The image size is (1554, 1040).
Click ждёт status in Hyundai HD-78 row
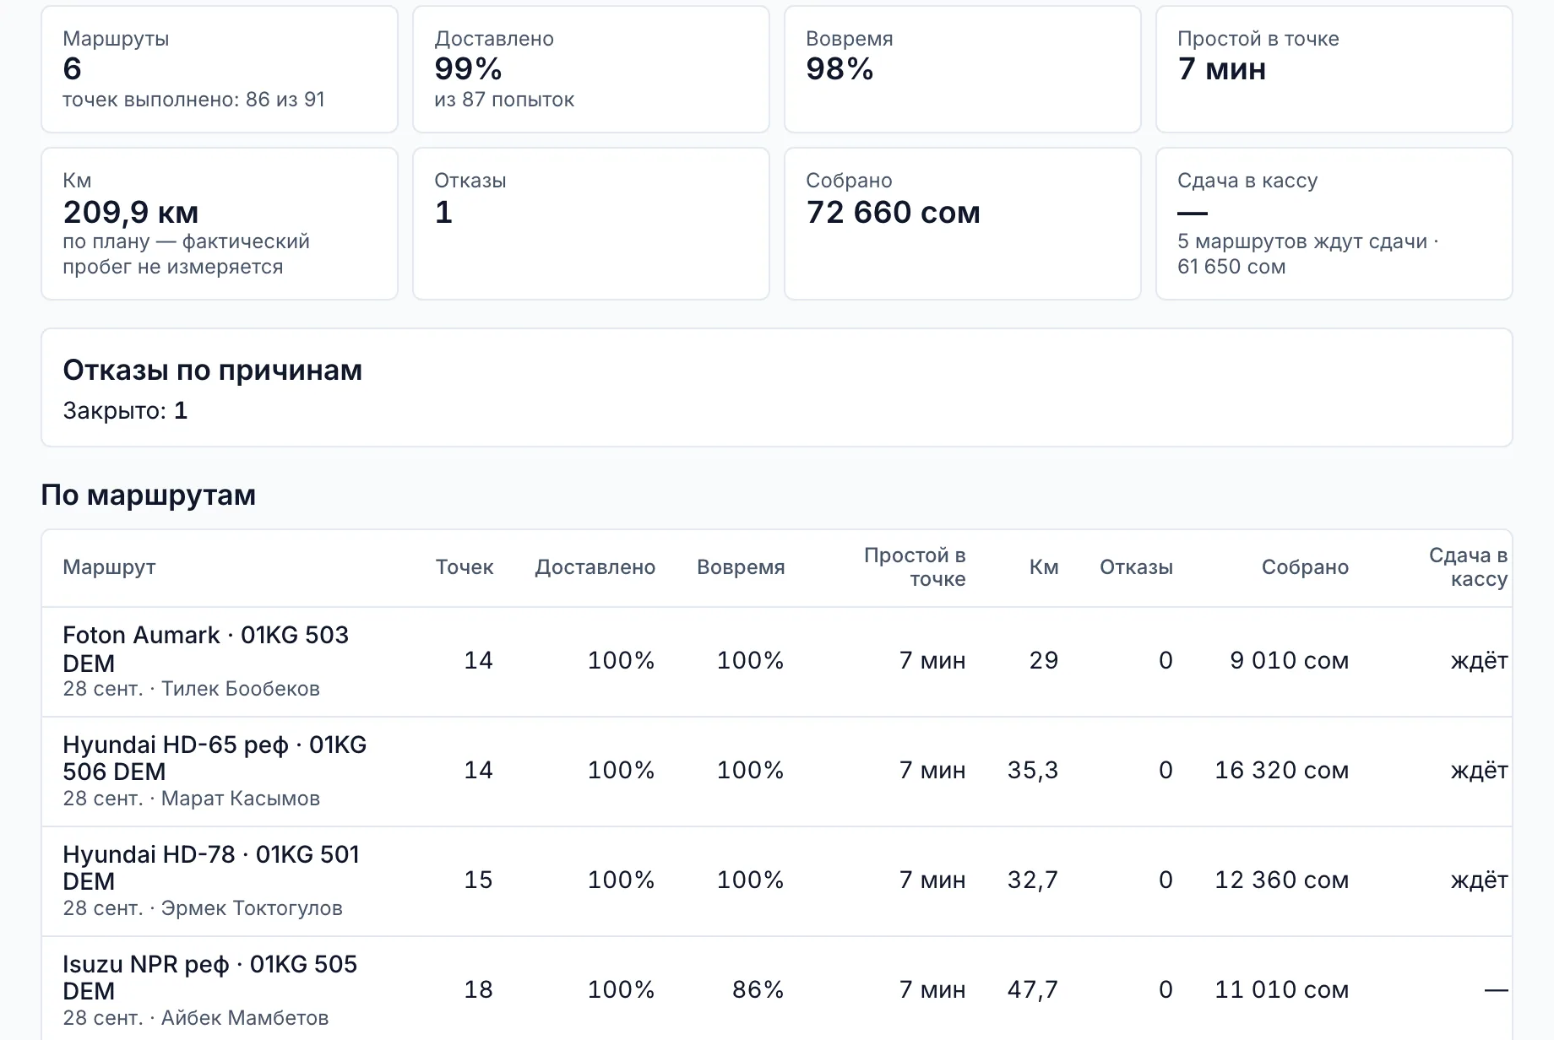click(1480, 880)
